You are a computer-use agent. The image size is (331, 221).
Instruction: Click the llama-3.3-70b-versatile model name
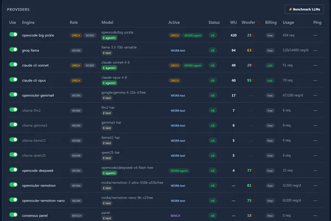(x=119, y=48)
